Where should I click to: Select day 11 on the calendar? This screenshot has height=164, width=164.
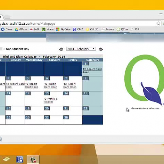[x=9, y=93]
